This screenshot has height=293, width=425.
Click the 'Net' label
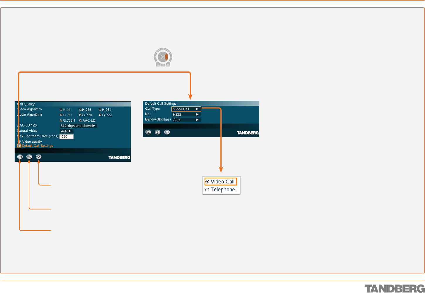(x=148, y=114)
